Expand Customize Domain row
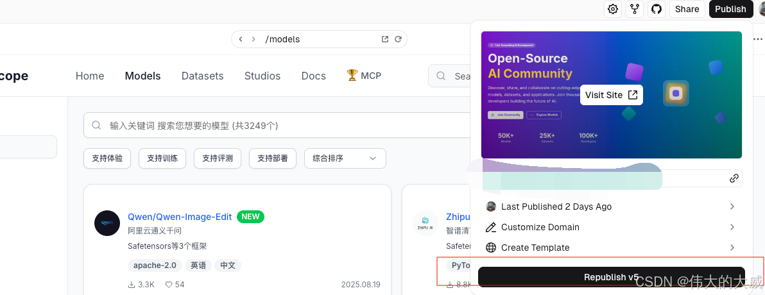 click(x=610, y=227)
